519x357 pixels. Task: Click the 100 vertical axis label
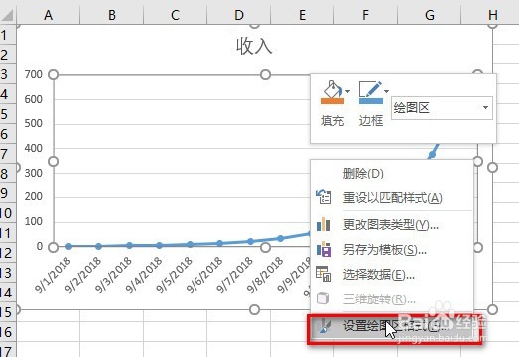pyautogui.click(x=33, y=221)
